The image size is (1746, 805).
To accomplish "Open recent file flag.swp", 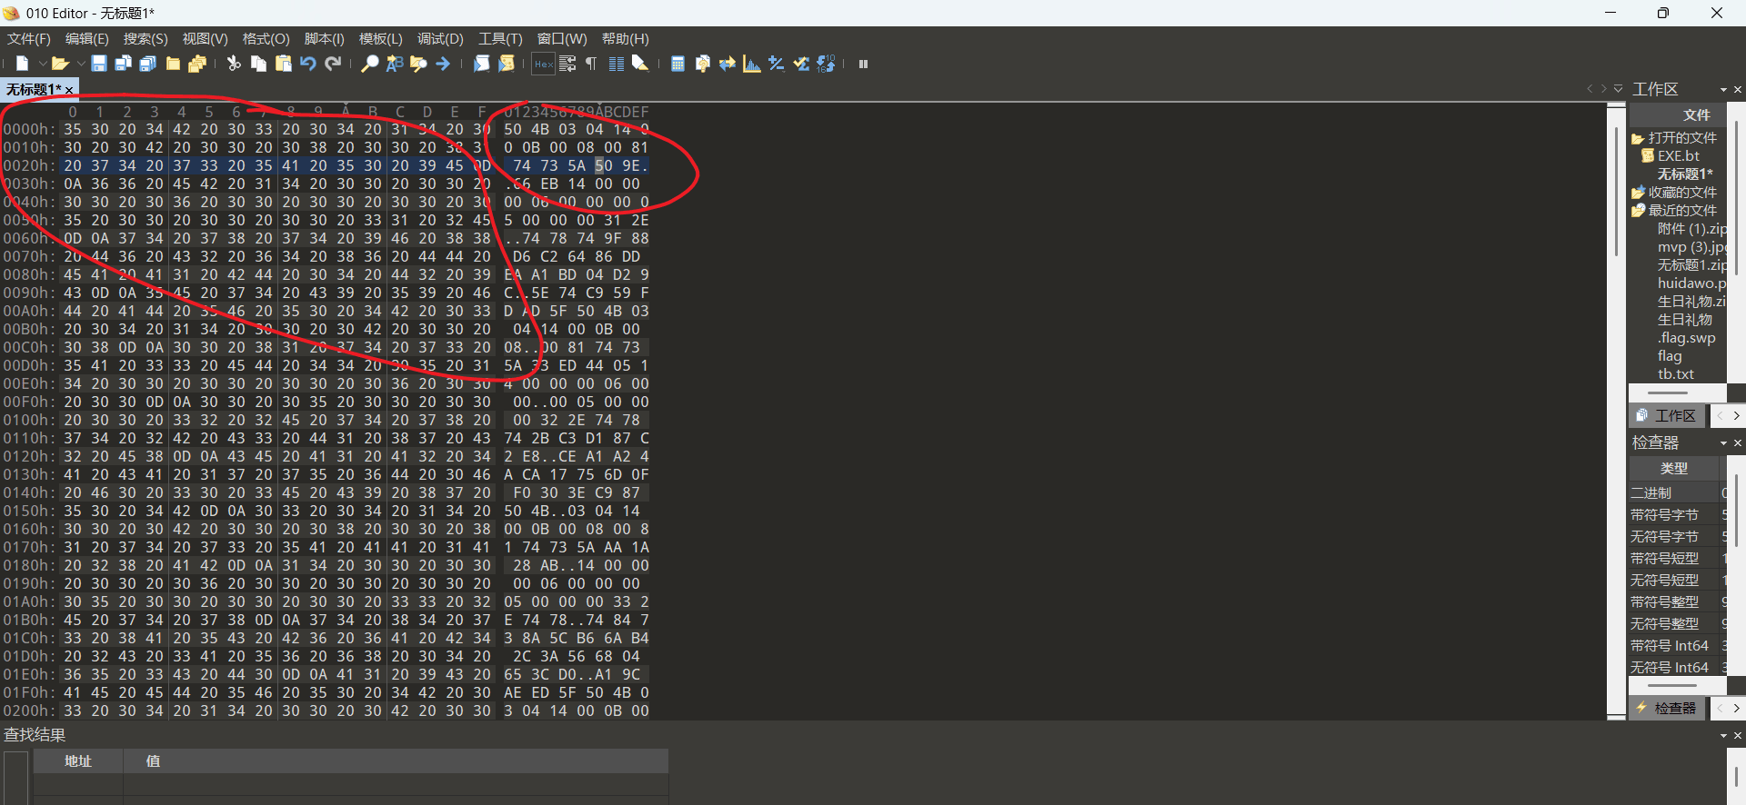I will pyautogui.click(x=1686, y=337).
